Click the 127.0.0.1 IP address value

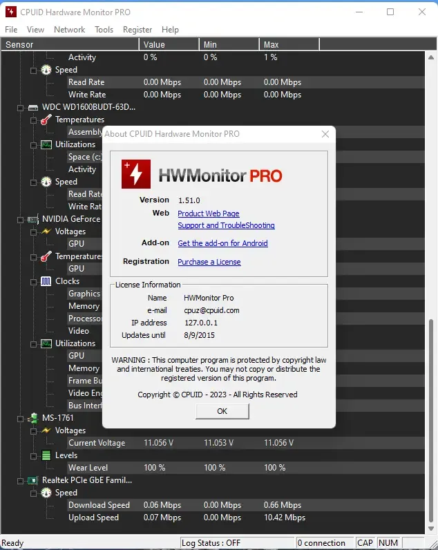201,323
